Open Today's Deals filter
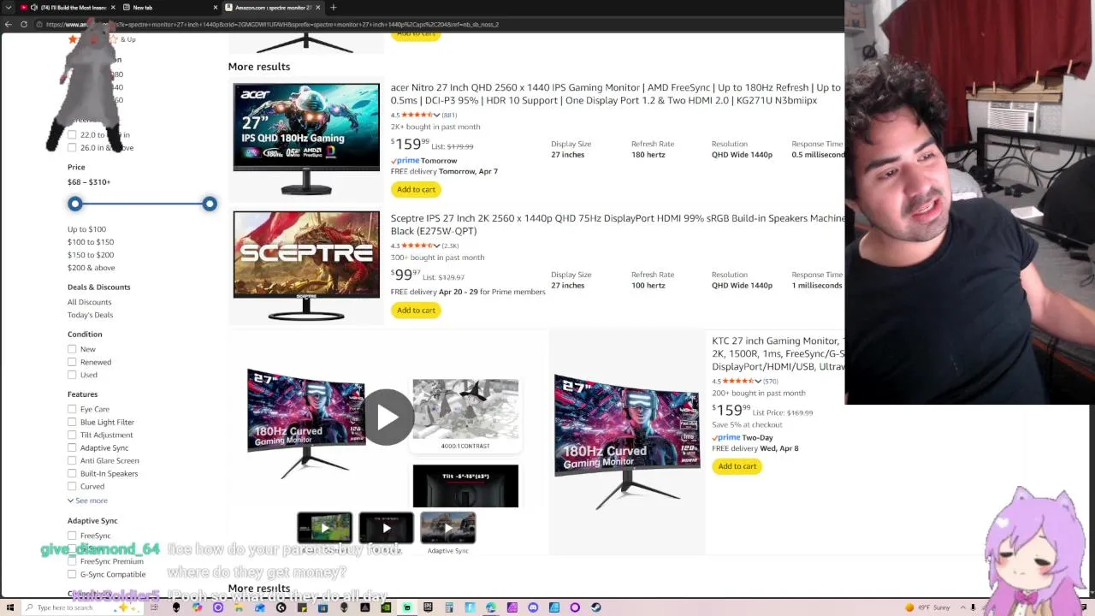This screenshot has height=616, width=1095. pos(90,315)
